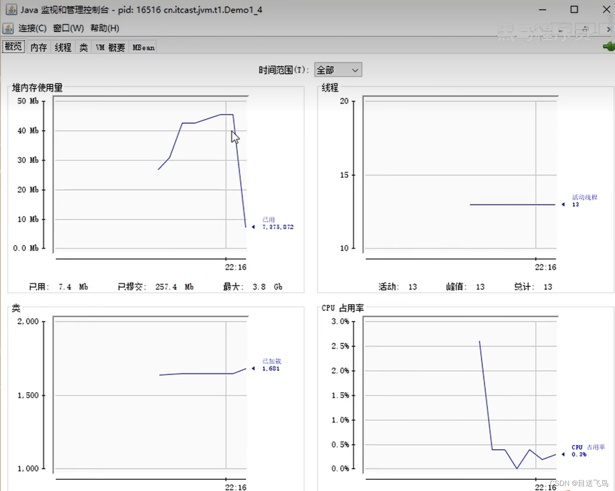This screenshot has height=491, width=615.
Task: Expand the 全部 time range combo box arrow
Action: (x=354, y=69)
